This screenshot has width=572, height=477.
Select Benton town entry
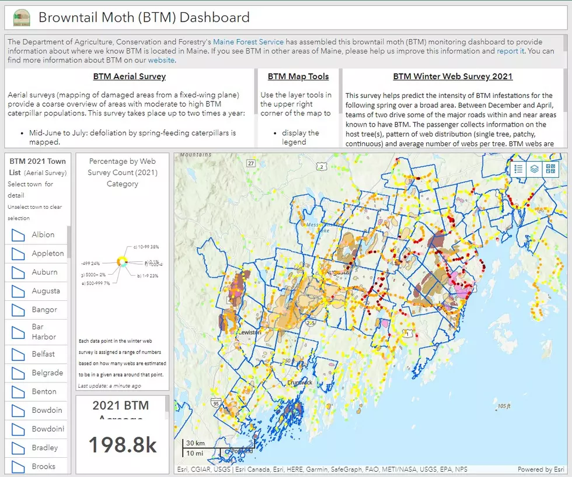[x=36, y=392]
